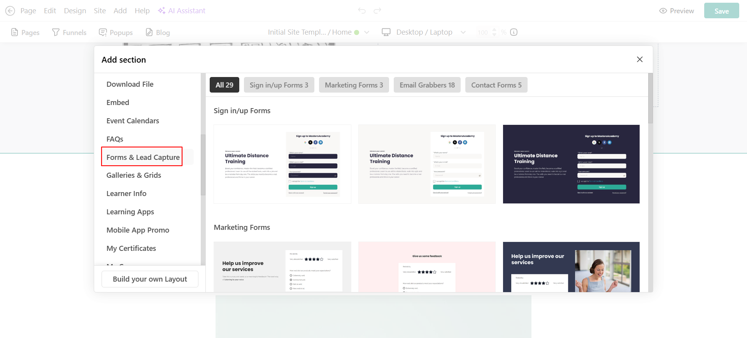Open the Help menu
This screenshot has height=338, width=747.
point(142,11)
